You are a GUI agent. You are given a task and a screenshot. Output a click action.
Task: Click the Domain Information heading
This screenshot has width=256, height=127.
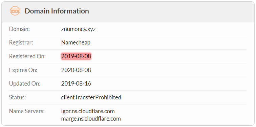[57, 11]
